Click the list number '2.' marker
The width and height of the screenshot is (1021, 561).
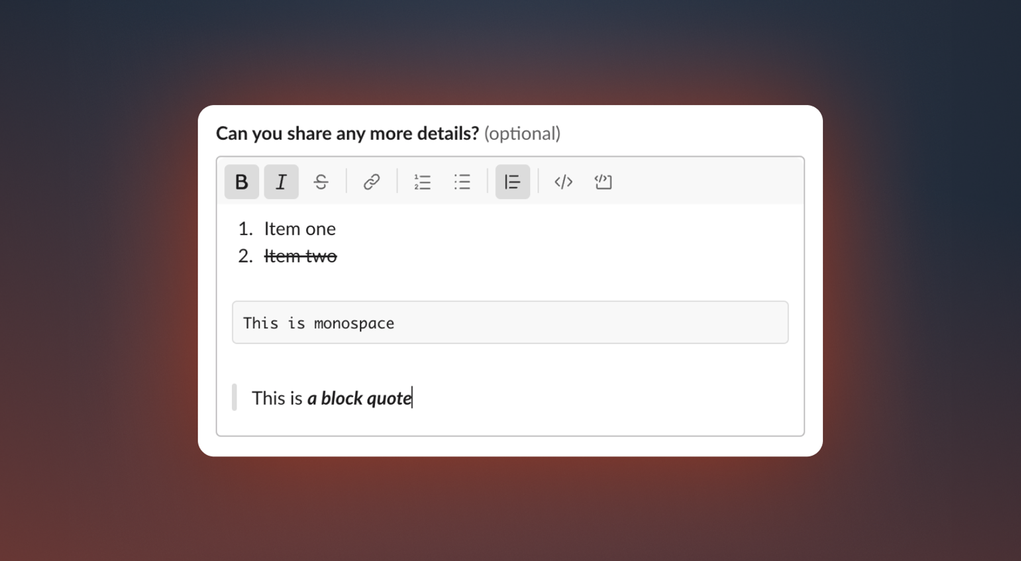coord(246,256)
